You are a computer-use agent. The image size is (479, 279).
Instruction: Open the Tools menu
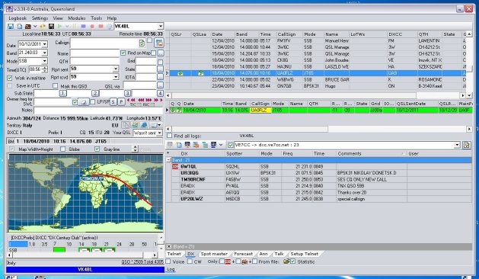[96, 18]
